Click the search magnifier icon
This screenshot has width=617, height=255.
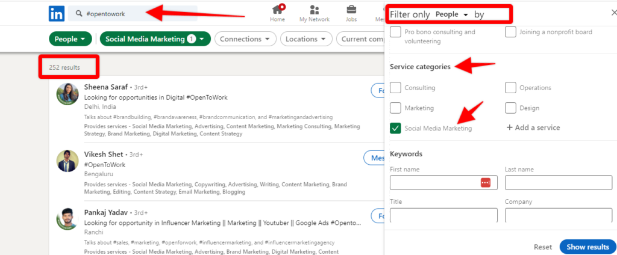click(x=79, y=14)
